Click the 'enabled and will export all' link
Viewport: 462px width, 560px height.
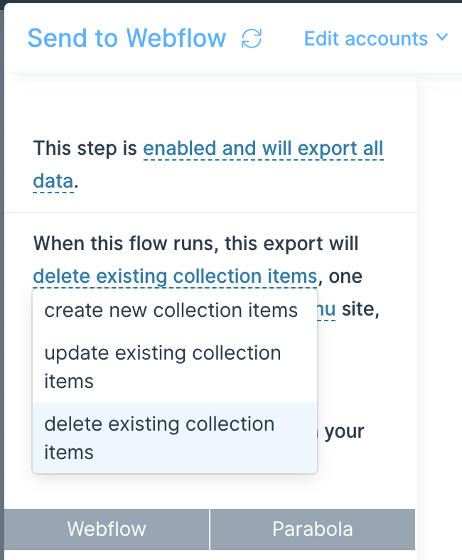[x=263, y=149]
